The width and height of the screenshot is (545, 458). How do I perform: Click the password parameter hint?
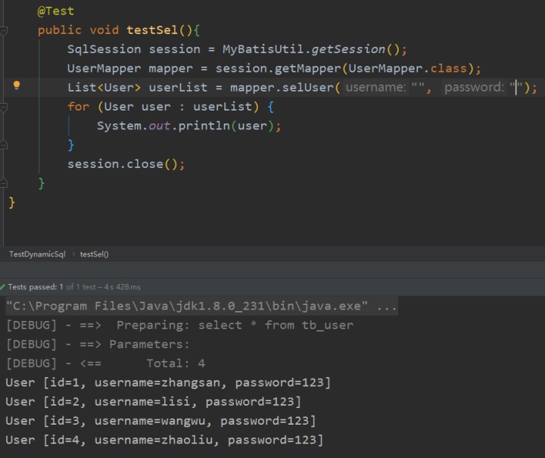474,87
